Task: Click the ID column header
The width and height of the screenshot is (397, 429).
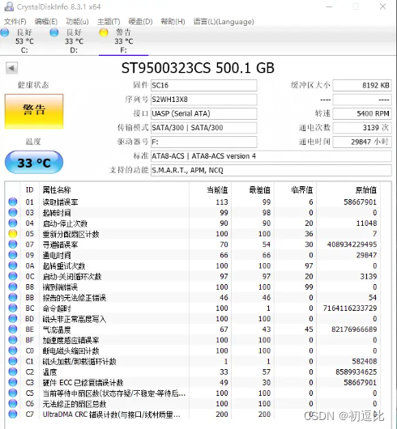Action: click(x=29, y=190)
